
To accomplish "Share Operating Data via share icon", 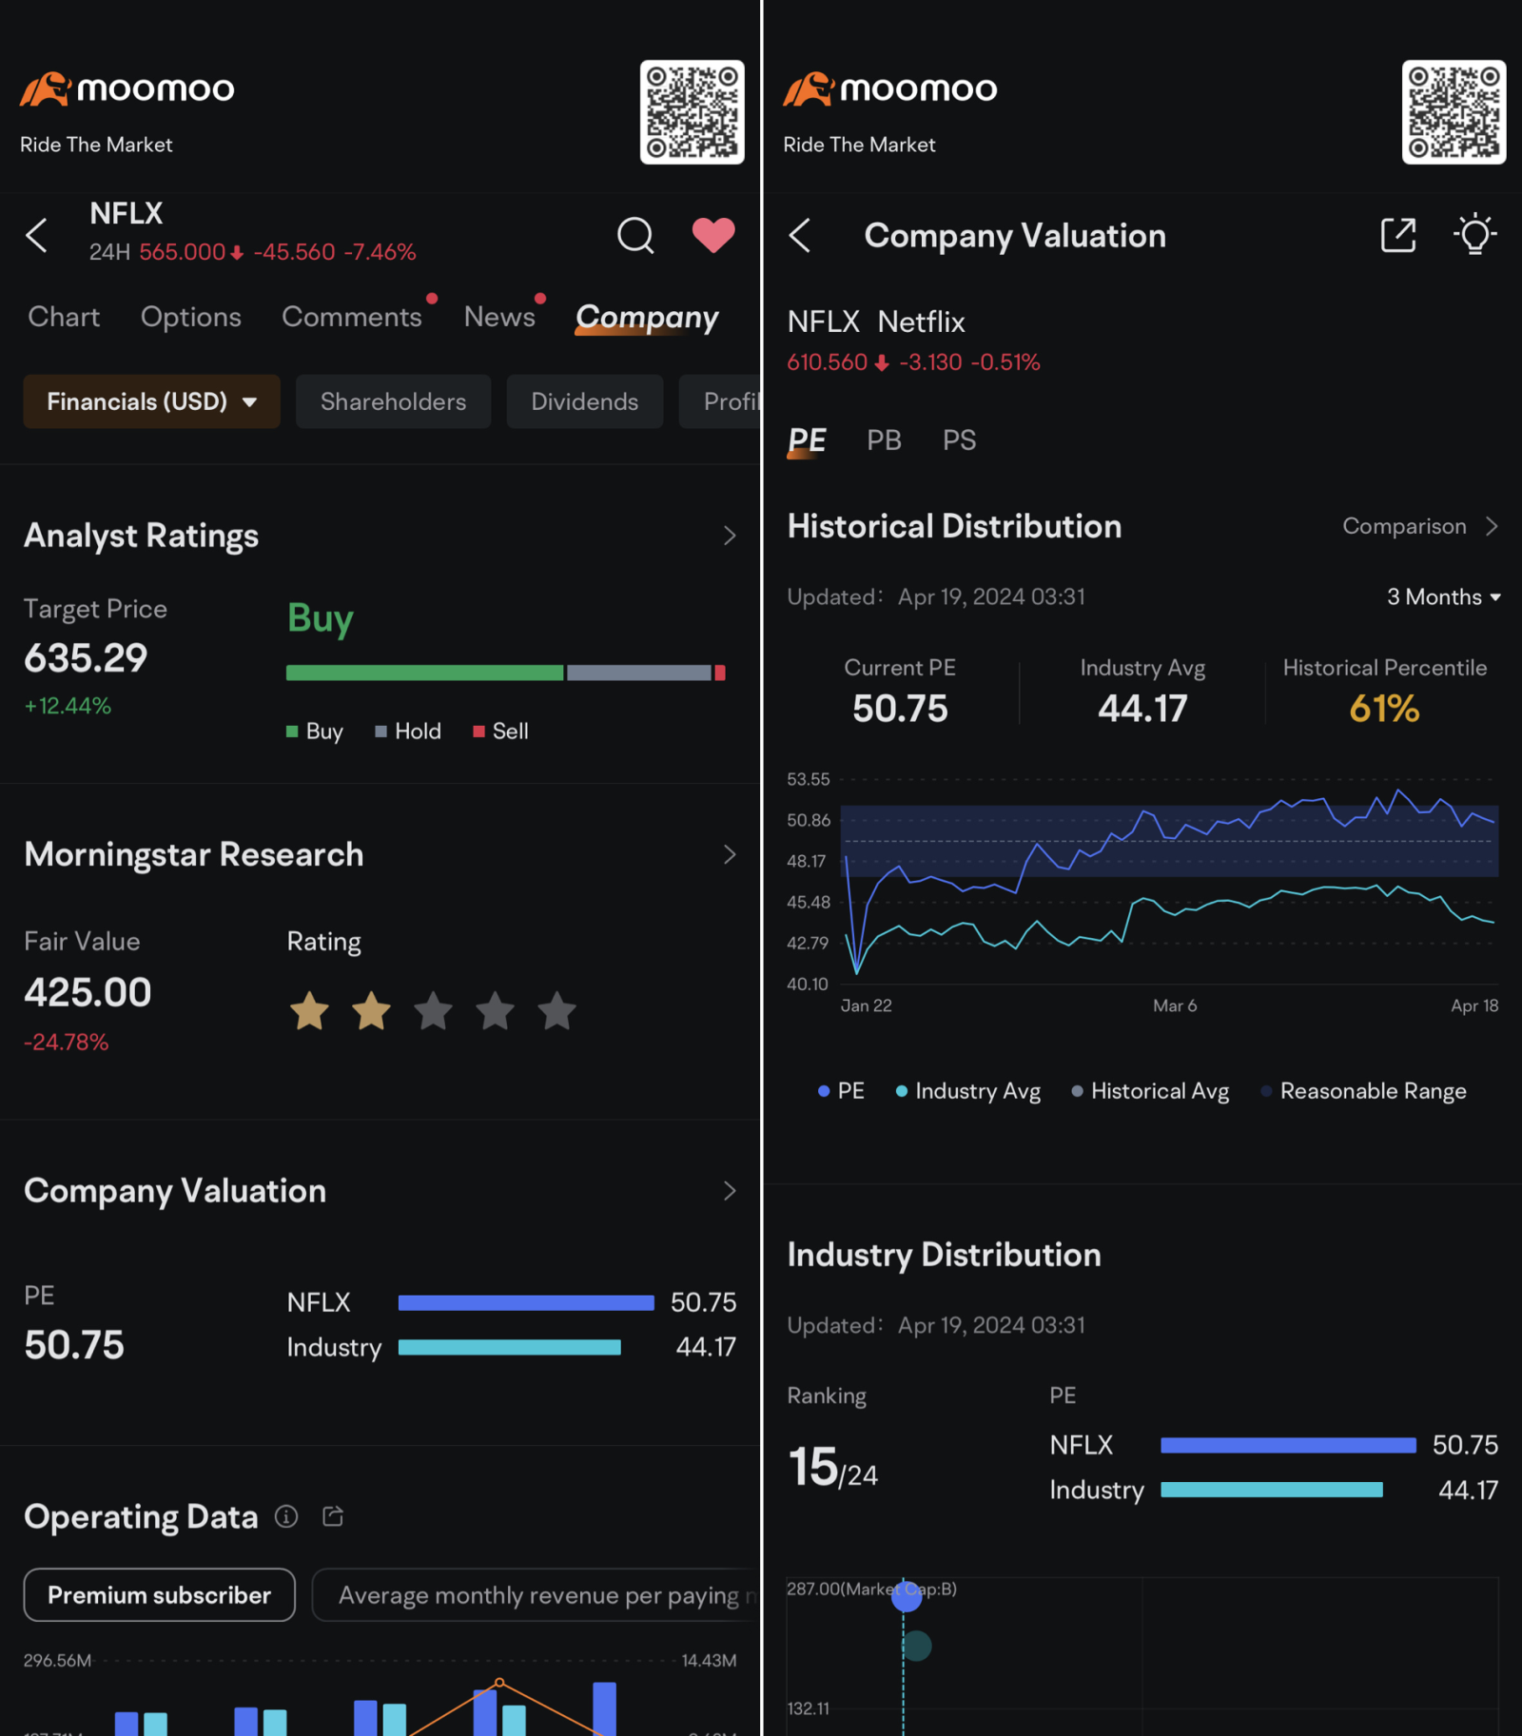I will 333,1515.
